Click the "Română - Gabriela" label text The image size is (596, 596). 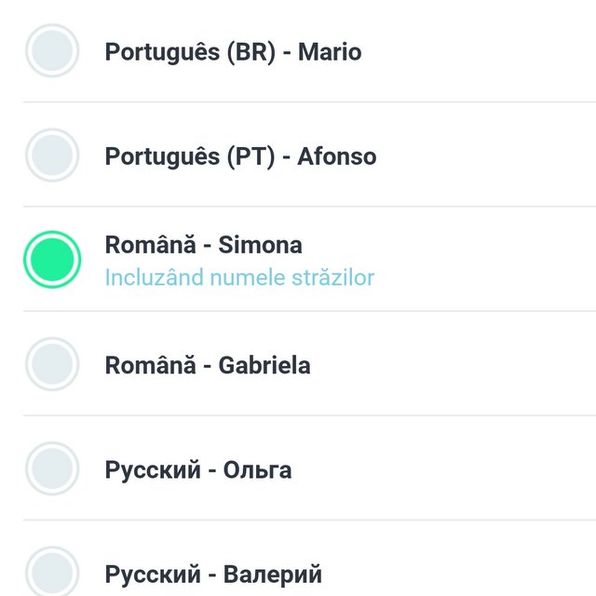click(x=207, y=365)
